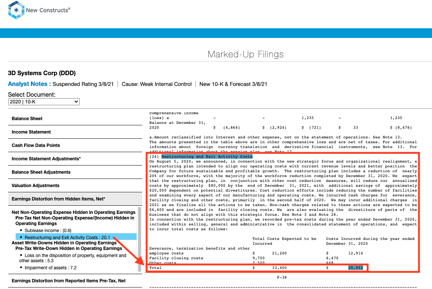Image resolution: width=432 pixels, height=289 pixels.
Task: Click the Marked-Up Filings page heading
Action: pos(246,54)
